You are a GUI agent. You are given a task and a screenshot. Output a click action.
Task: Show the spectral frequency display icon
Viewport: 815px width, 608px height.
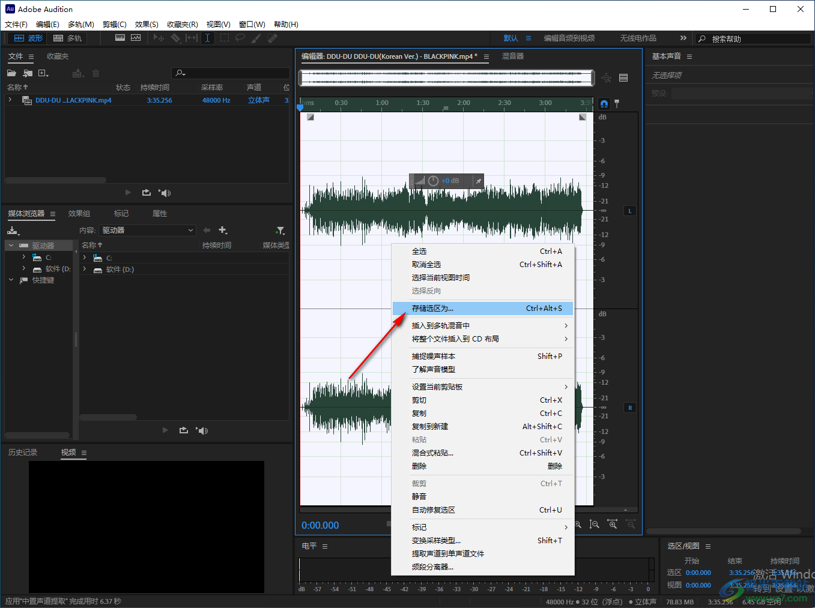point(120,38)
